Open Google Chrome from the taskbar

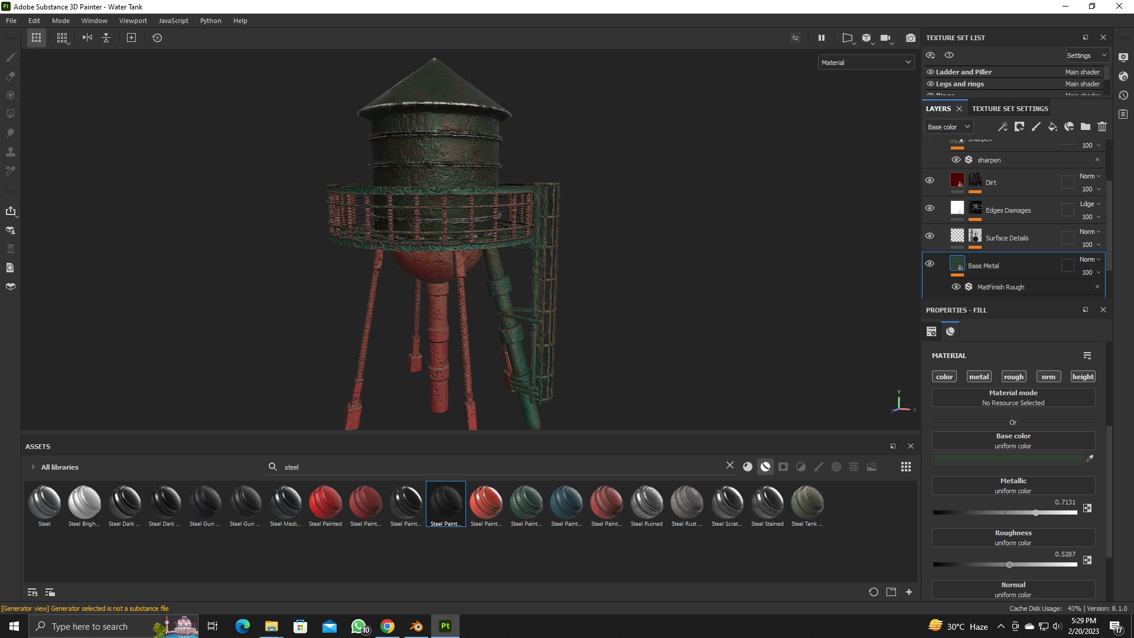click(387, 626)
